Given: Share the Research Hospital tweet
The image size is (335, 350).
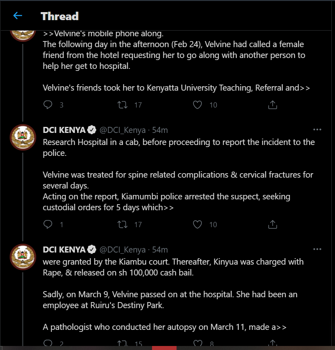Looking at the screenshot, I should click(272, 224).
